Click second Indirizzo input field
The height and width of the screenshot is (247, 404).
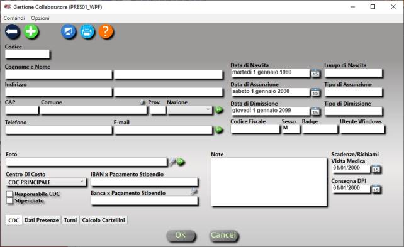click(168, 92)
